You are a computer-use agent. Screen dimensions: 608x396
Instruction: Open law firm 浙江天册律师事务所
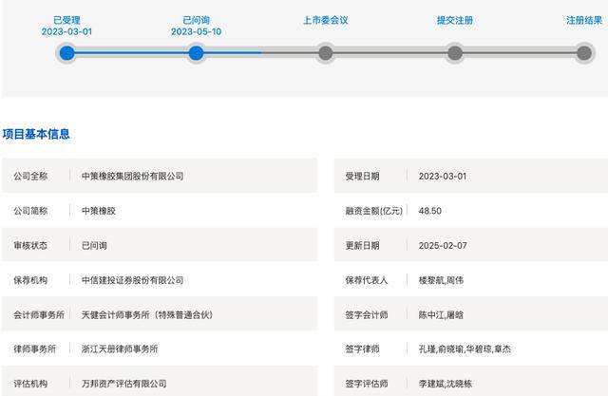point(126,349)
